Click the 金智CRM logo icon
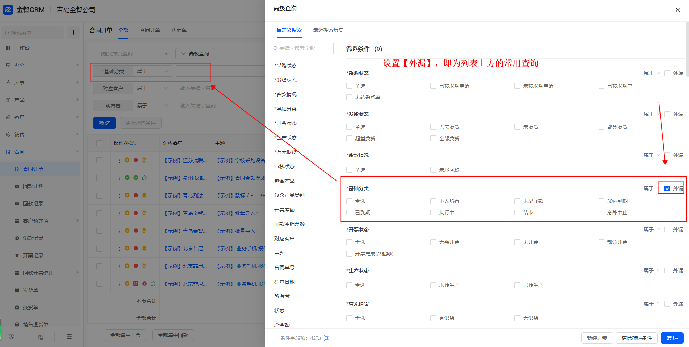Screen dimensions: 689x347 (8, 10)
